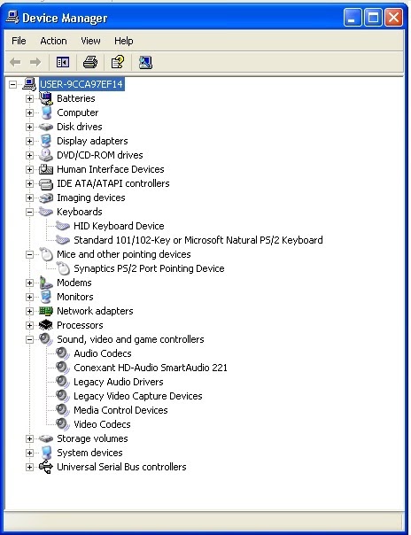The image size is (411, 535).
Task: Collapse the Keyboards category
Action: (x=30, y=212)
